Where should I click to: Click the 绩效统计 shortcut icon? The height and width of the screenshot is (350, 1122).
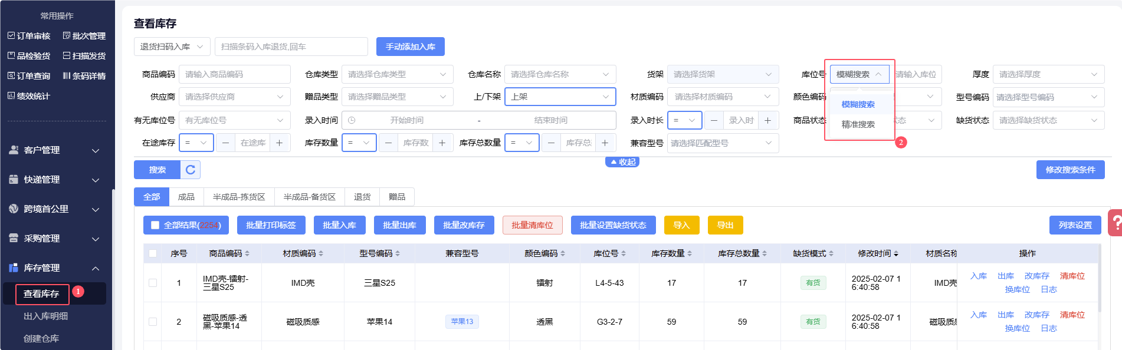coord(11,96)
